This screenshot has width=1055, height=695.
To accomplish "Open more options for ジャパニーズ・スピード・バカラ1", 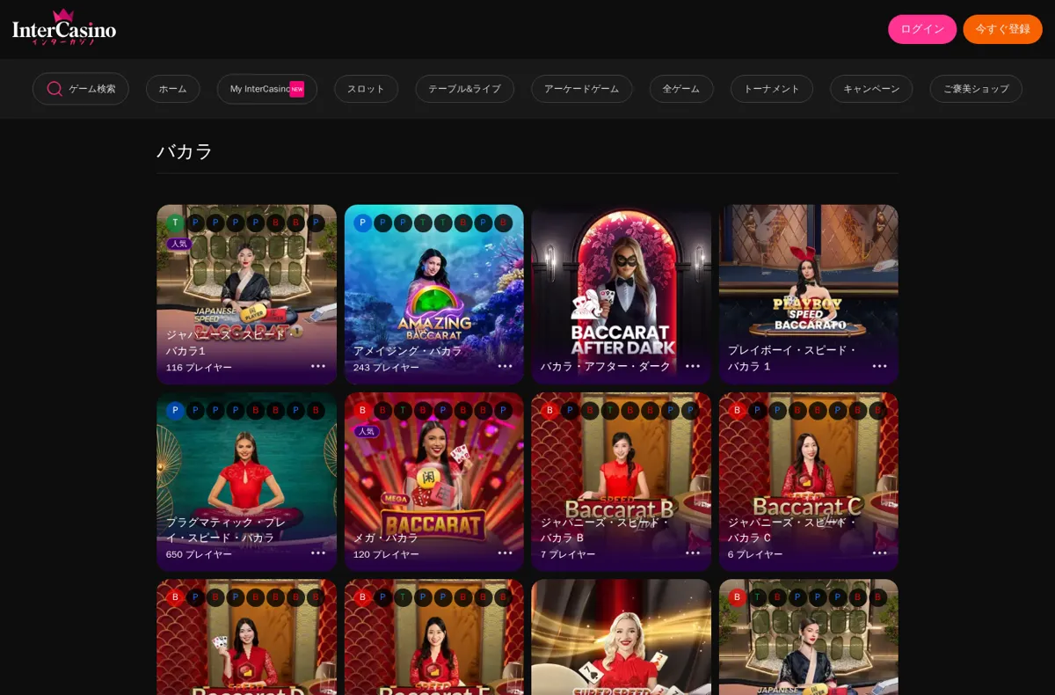I will tap(318, 366).
